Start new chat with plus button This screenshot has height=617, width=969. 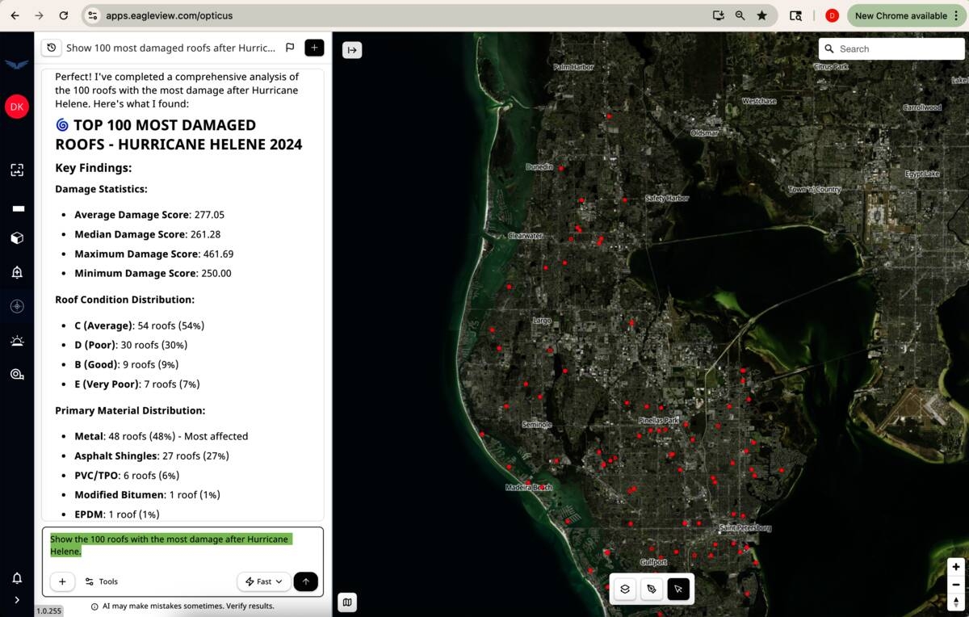pyautogui.click(x=314, y=48)
